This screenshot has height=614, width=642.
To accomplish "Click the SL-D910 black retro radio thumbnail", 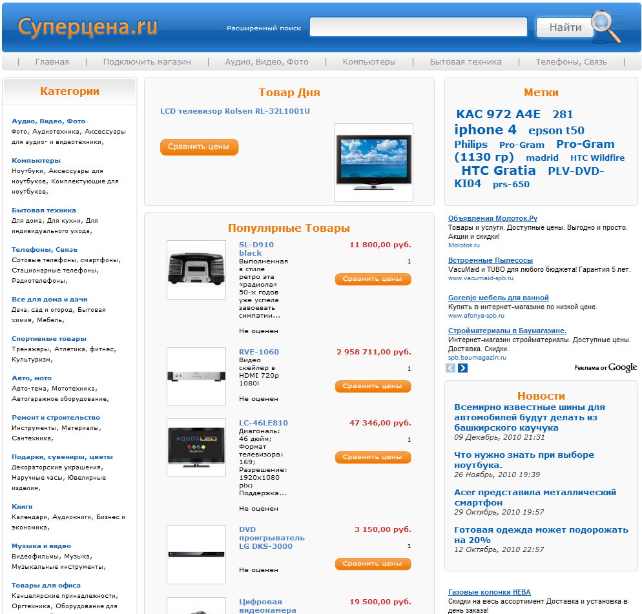I will [196, 270].
